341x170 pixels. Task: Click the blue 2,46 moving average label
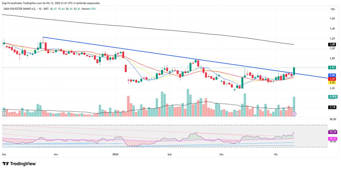click(x=332, y=75)
